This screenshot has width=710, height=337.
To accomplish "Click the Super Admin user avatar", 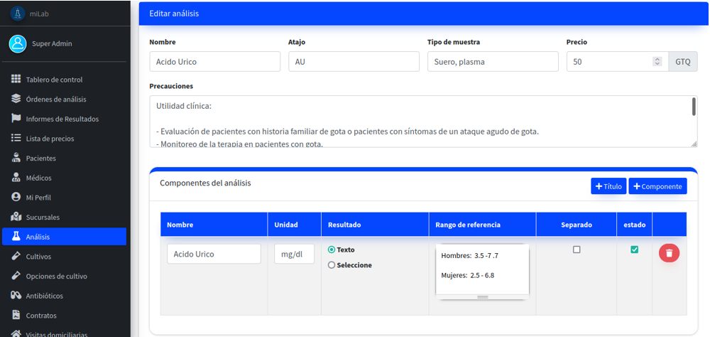I will pos(17,44).
